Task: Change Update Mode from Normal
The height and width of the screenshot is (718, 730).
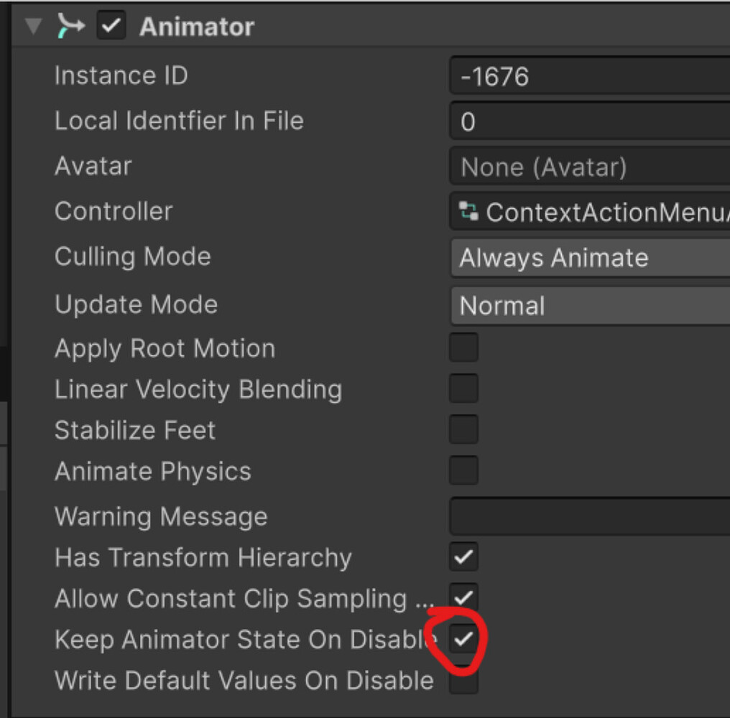Action: point(589,305)
